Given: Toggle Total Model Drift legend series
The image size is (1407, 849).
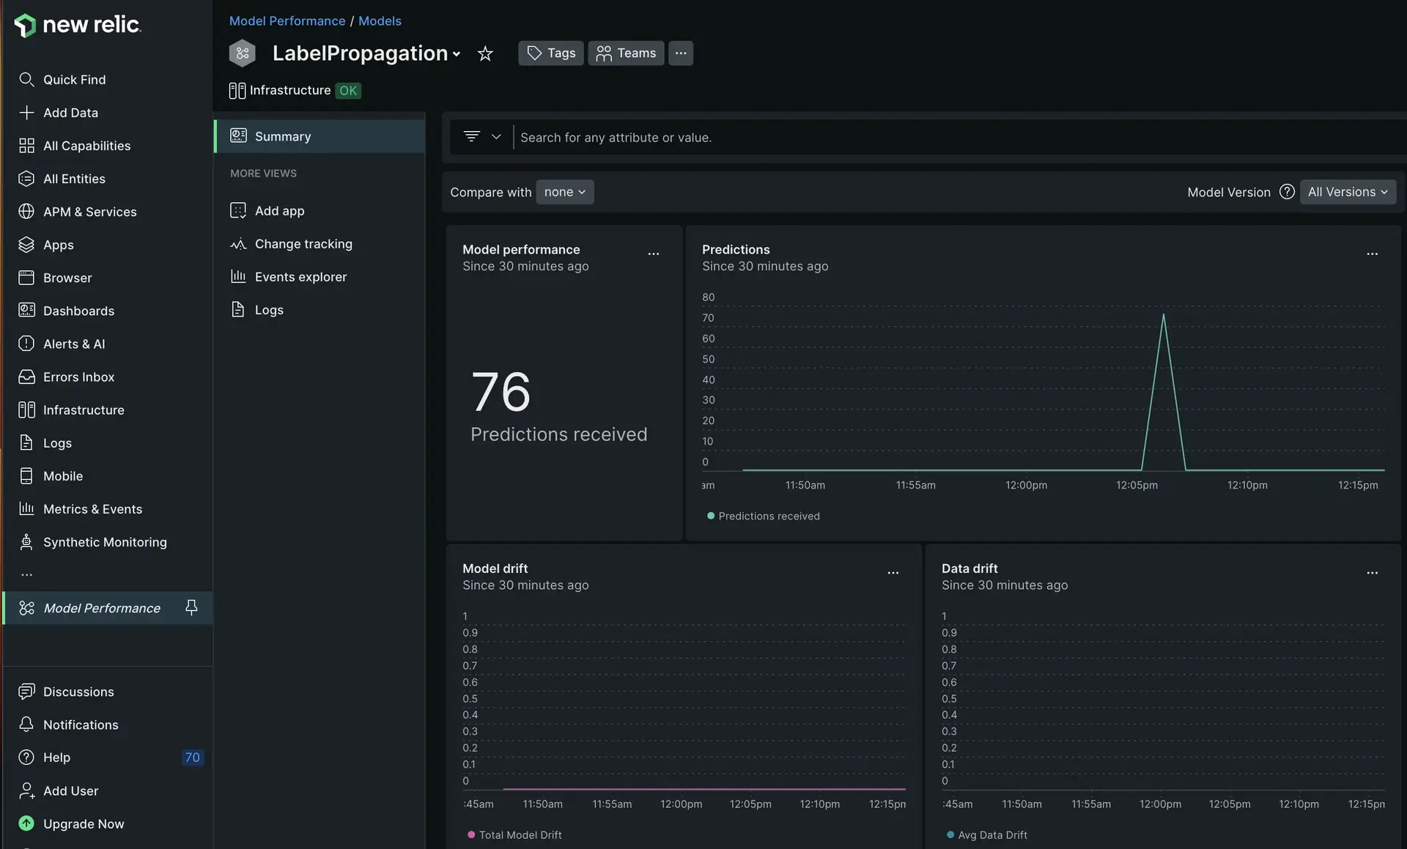Looking at the screenshot, I should coord(520,835).
